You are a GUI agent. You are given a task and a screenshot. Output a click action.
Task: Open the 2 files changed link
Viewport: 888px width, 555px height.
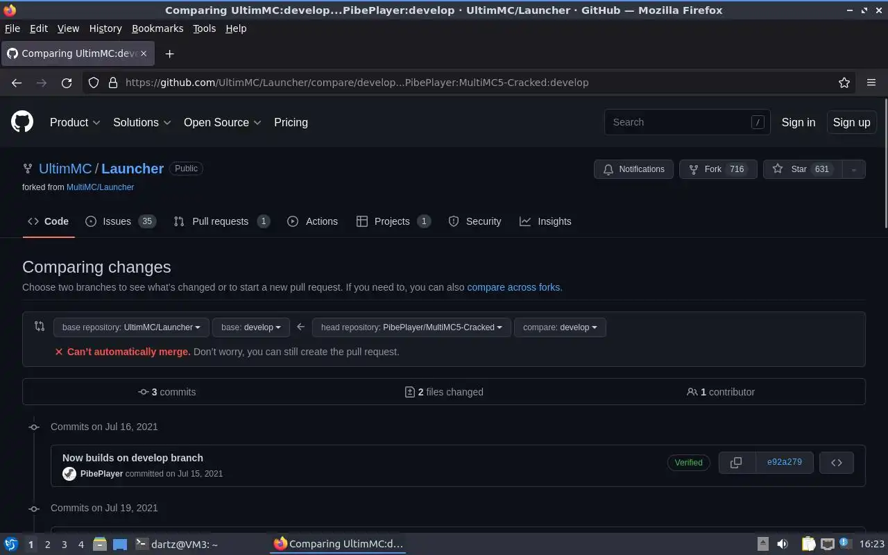(444, 392)
